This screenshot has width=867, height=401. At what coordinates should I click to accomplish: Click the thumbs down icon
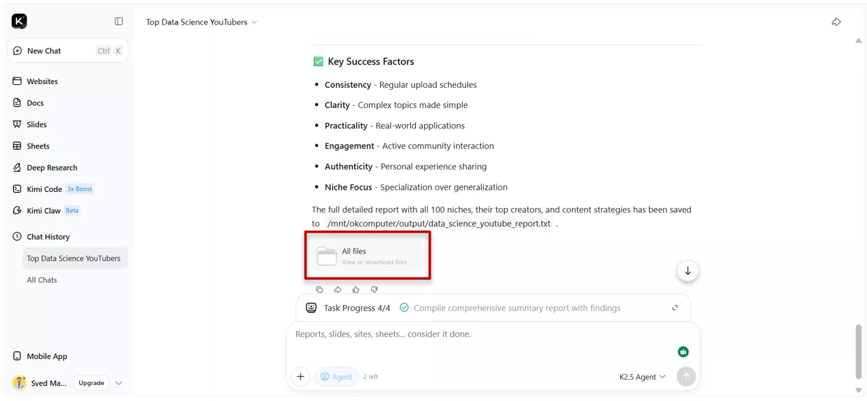point(374,290)
